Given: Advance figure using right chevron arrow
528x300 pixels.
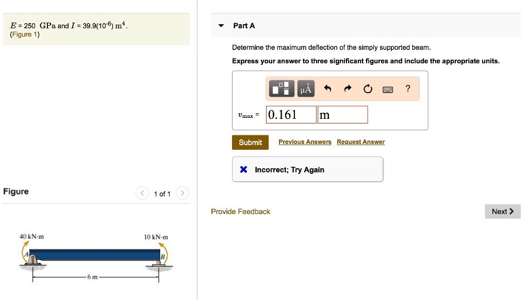Looking at the screenshot, I should click(x=182, y=193).
